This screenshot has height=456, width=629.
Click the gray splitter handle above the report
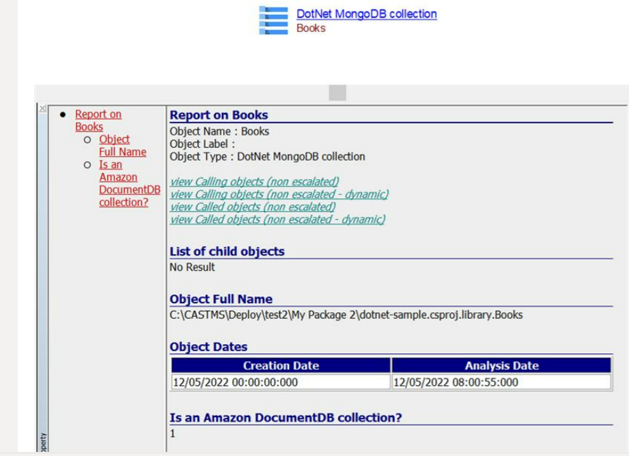337,93
